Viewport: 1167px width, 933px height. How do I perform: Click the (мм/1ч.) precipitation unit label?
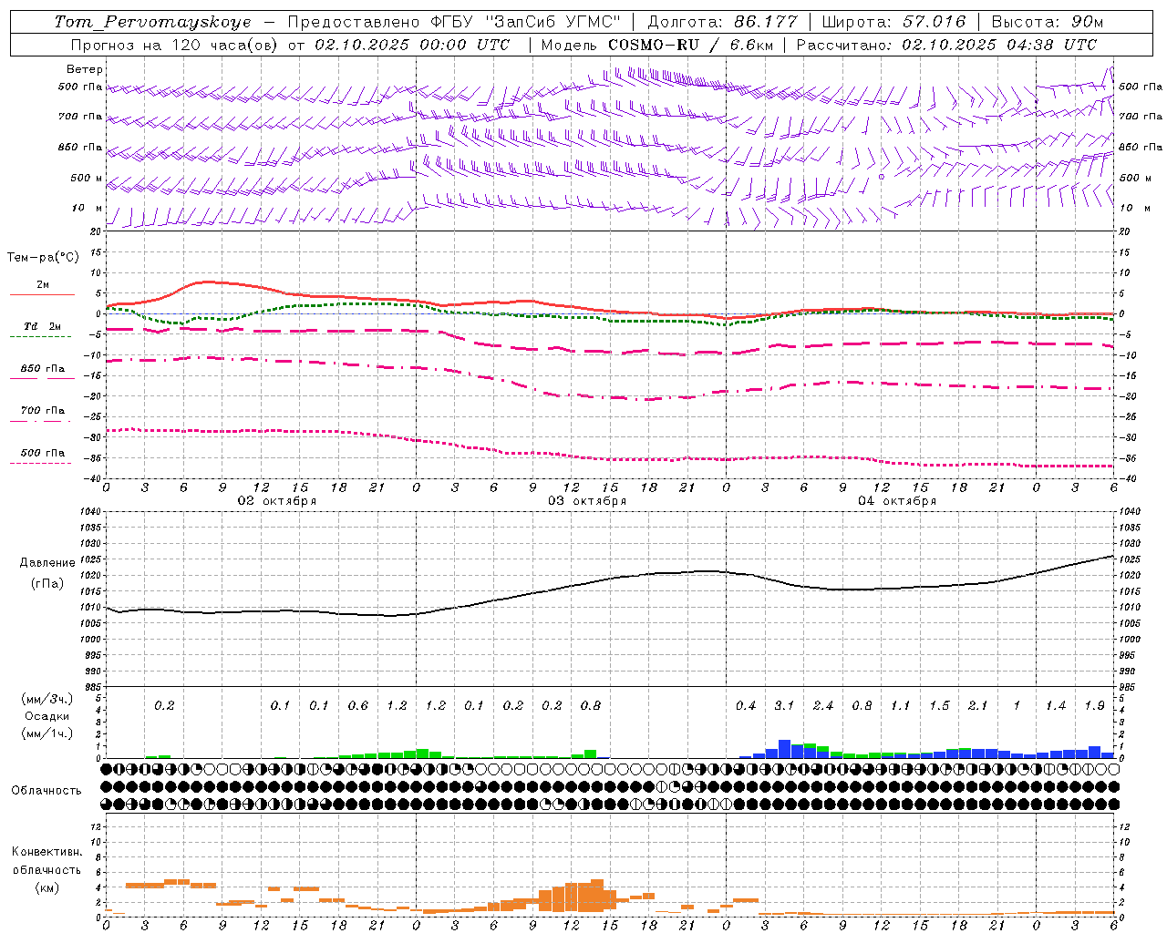[x=46, y=733]
